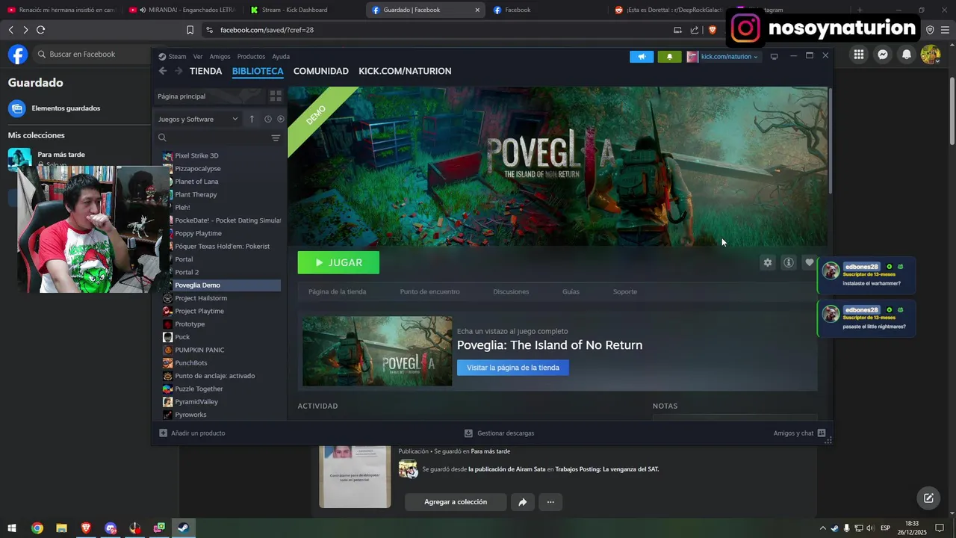Click Steam's blue announcements megaphone button
956x538 pixels.
coord(642,57)
